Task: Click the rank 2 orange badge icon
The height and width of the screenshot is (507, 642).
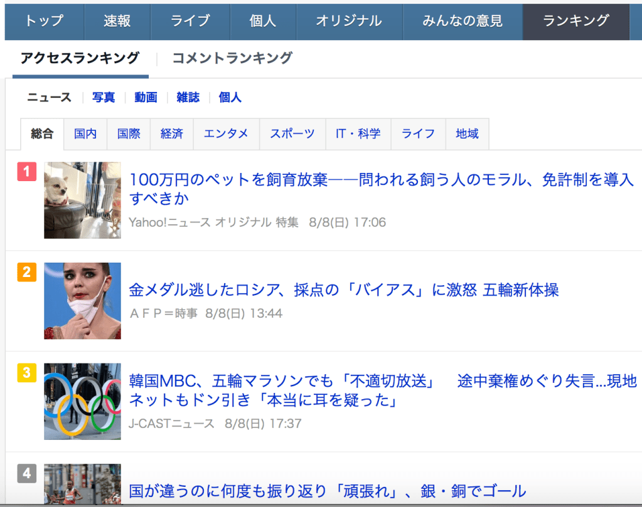Action: coord(26,272)
